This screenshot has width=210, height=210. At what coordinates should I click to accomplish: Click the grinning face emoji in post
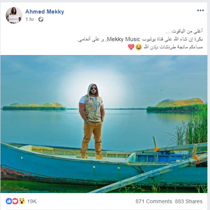coord(139,47)
